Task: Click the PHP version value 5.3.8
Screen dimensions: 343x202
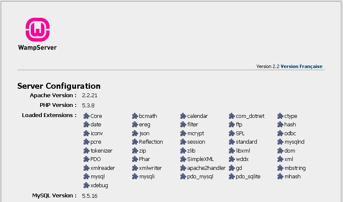Action: tap(88, 105)
